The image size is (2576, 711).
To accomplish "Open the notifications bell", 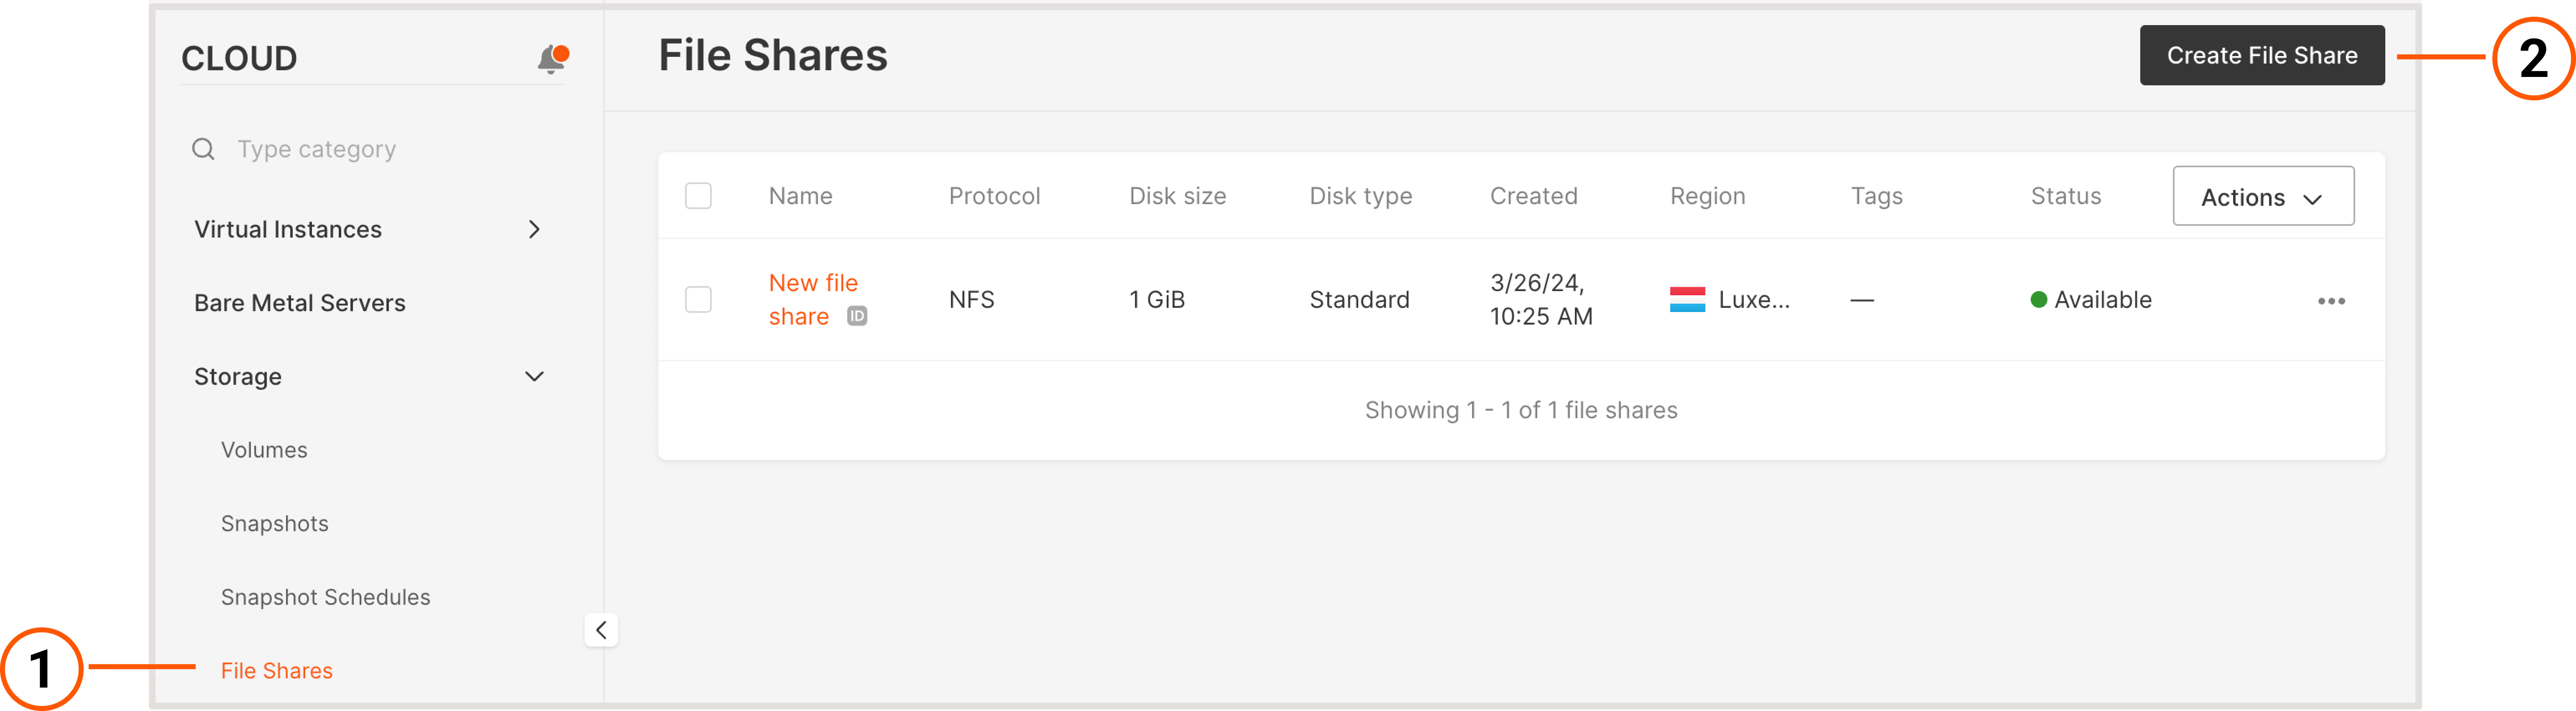I will coord(550,58).
